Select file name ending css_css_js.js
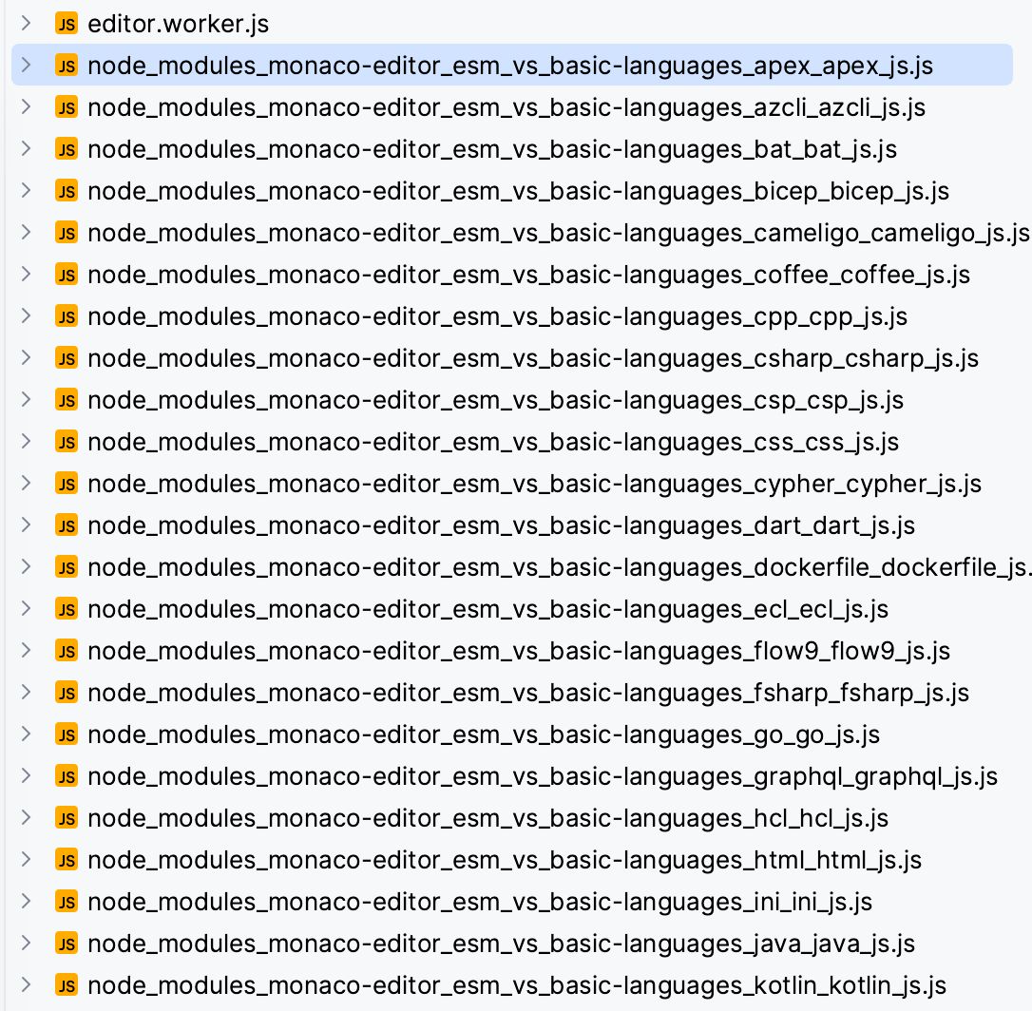The image size is (1032, 1011). point(493,443)
